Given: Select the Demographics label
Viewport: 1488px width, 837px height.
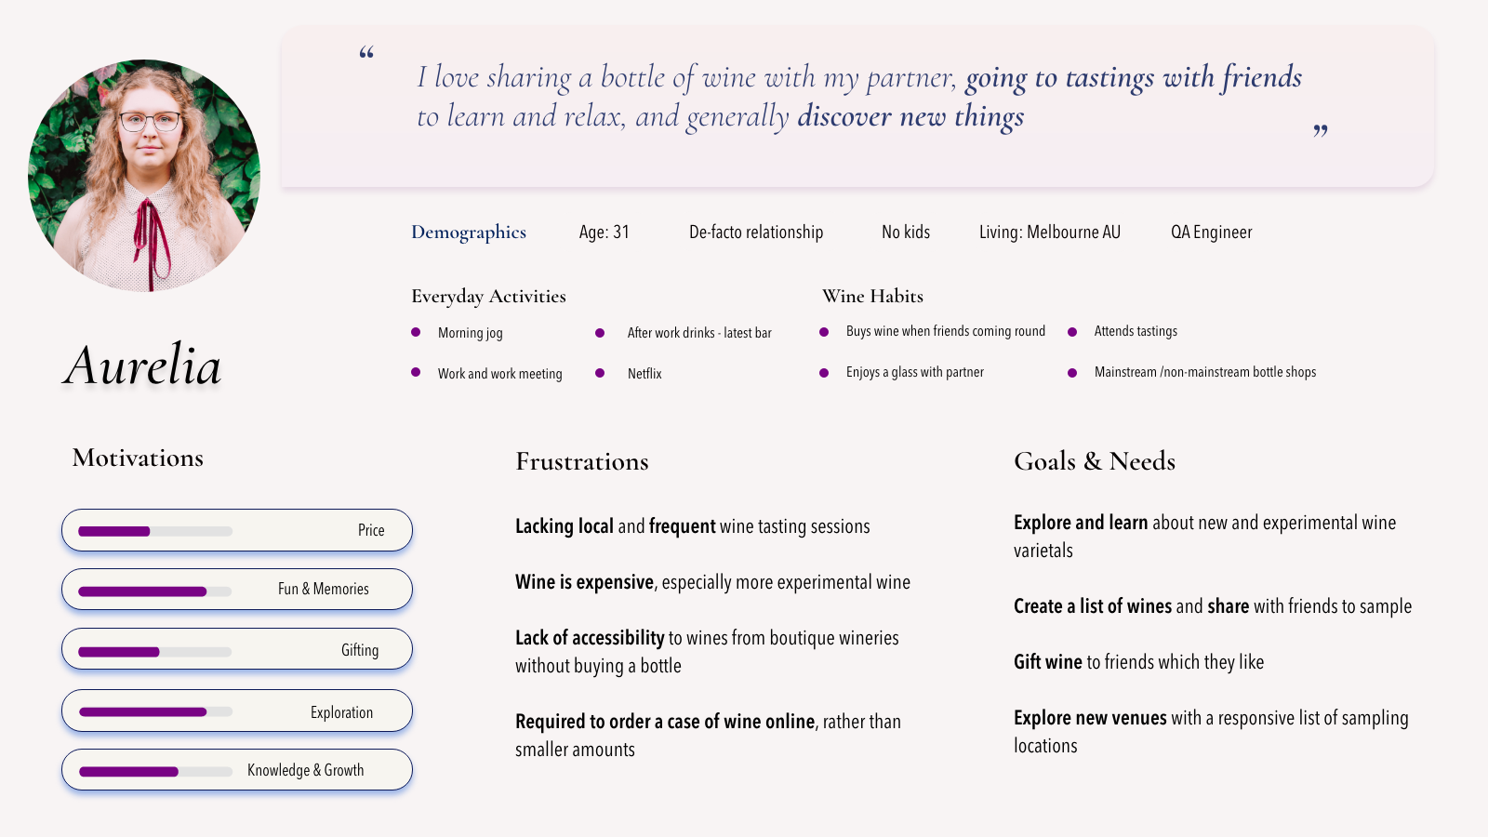Looking at the screenshot, I should tap(469, 232).
